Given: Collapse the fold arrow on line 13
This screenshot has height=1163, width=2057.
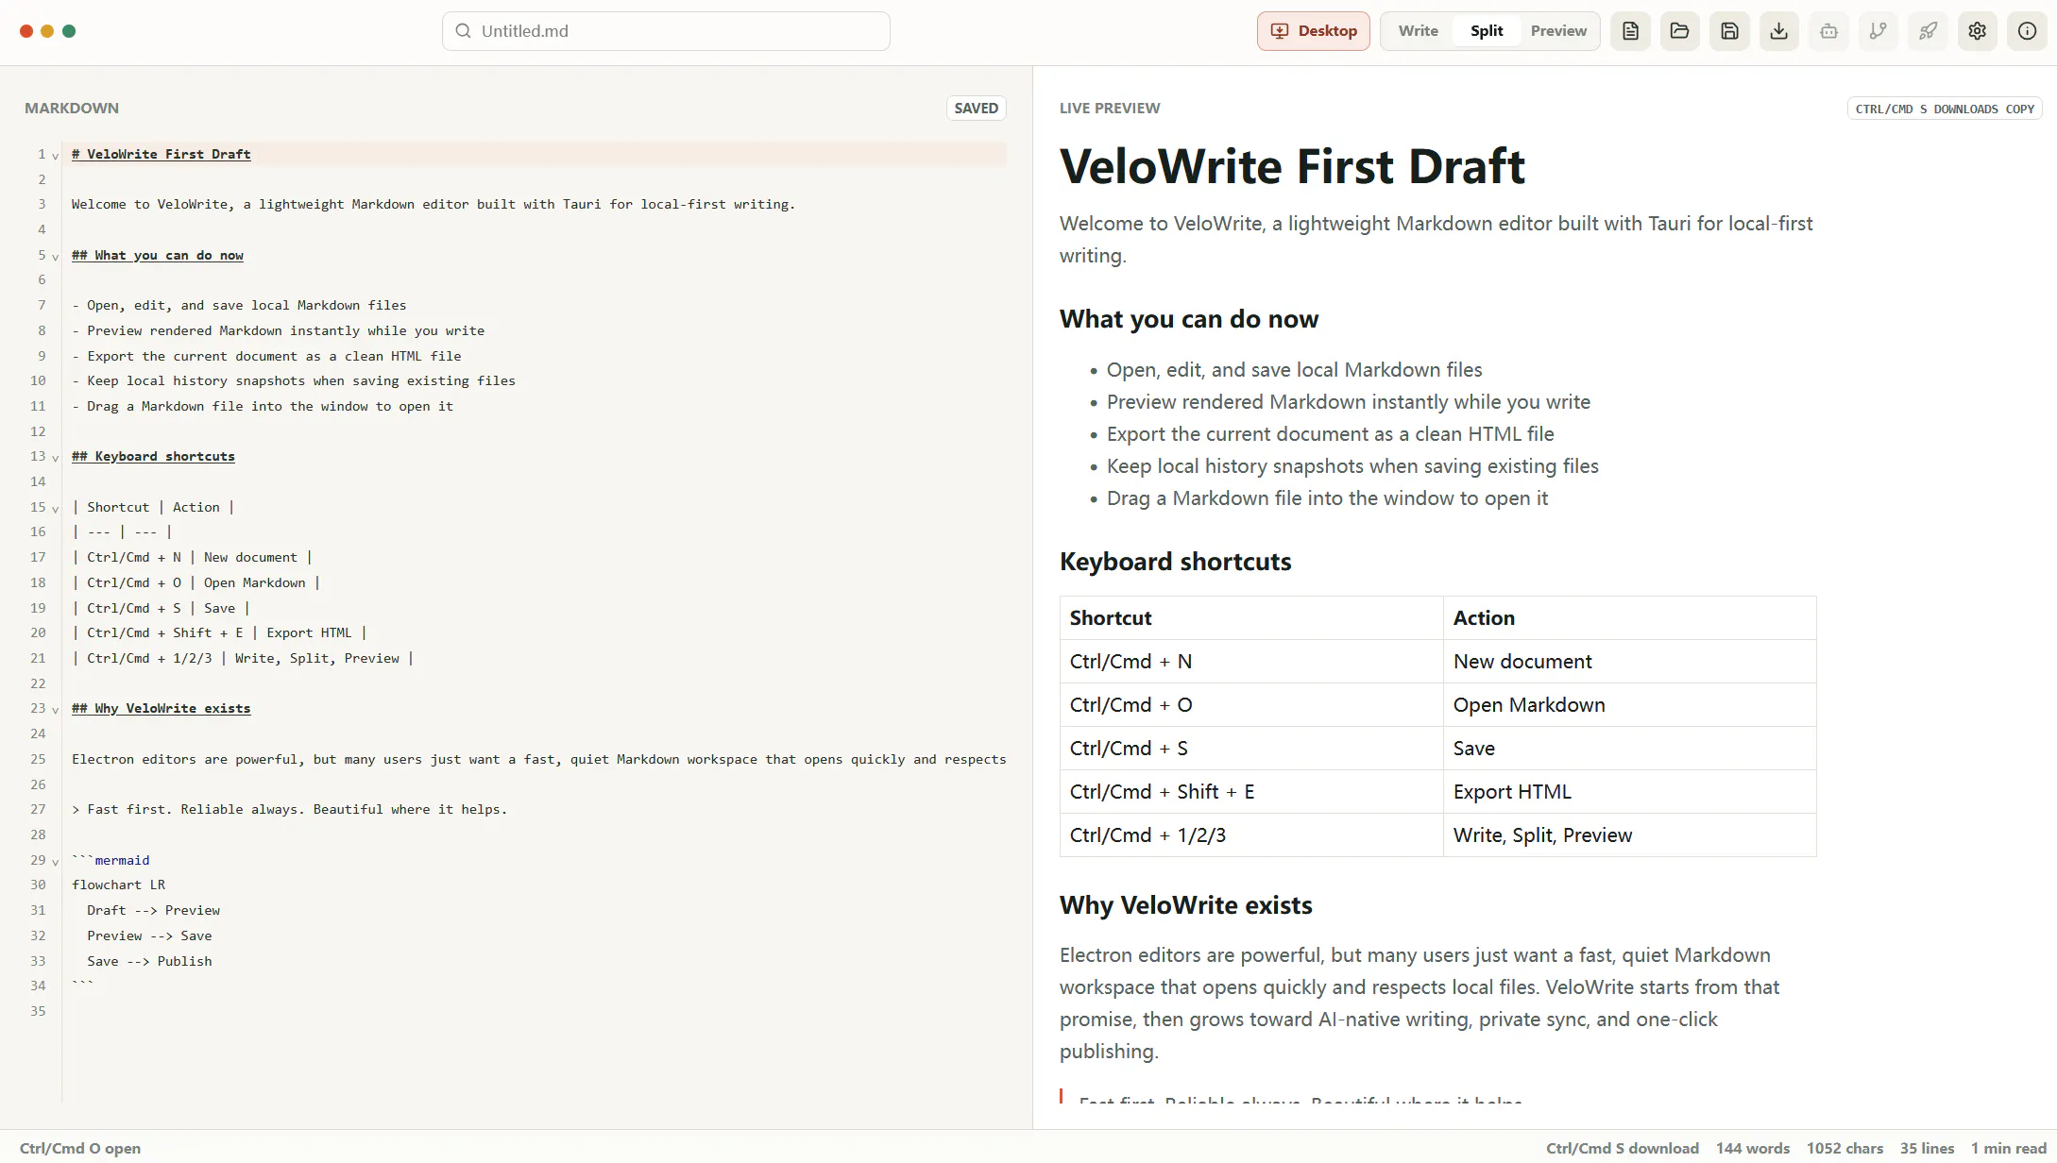Looking at the screenshot, I should 56,458.
